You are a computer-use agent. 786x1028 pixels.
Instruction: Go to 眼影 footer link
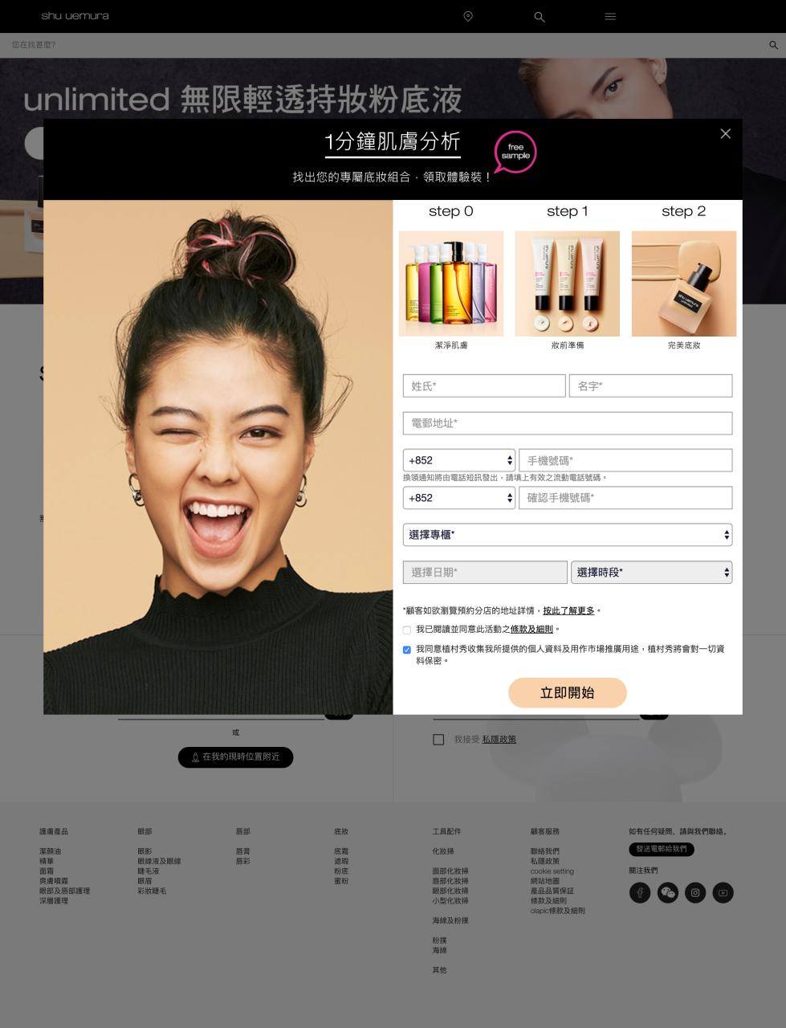click(145, 851)
